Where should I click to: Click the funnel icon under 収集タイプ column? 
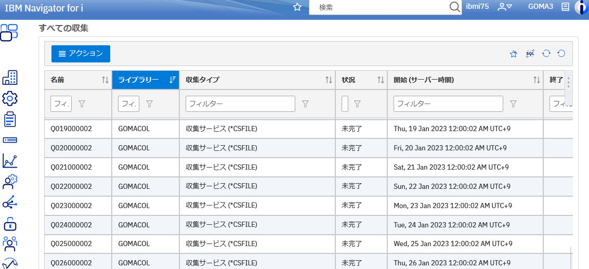point(305,104)
